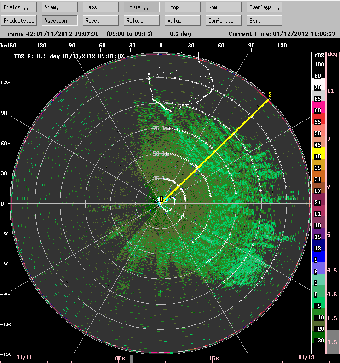Click the Value button
The width and height of the screenshot is (340, 364).
pos(183,20)
